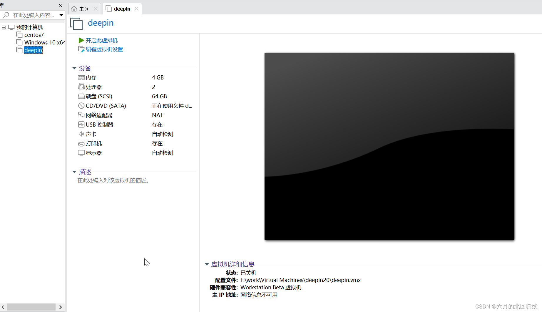
Task: Click the search magnifier icon in library
Action: pos(6,15)
